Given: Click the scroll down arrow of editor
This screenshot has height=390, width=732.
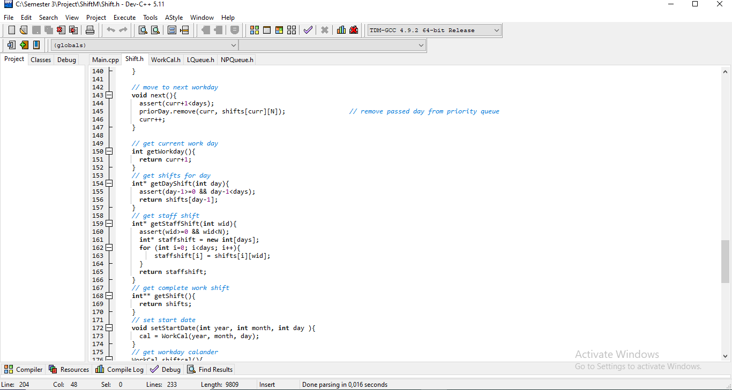Looking at the screenshot, I should coord(726,355).
